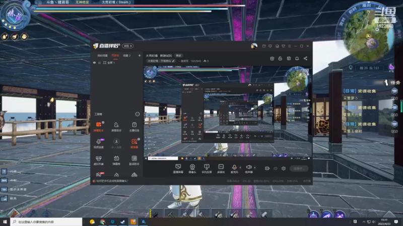The width and height of the screenshot is (403, 226).
Task: Add 直播屏幕 screen capture source
Action: [x=178, y=169]
